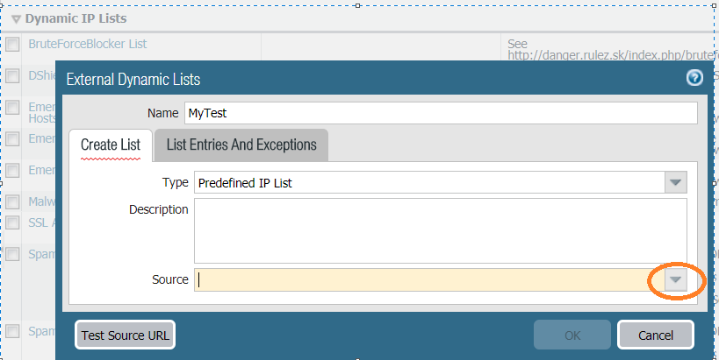Open the Type dropdown arrow
Image resolution: width=719 pixels, height=360 pixels.
(x=675, y=182)
